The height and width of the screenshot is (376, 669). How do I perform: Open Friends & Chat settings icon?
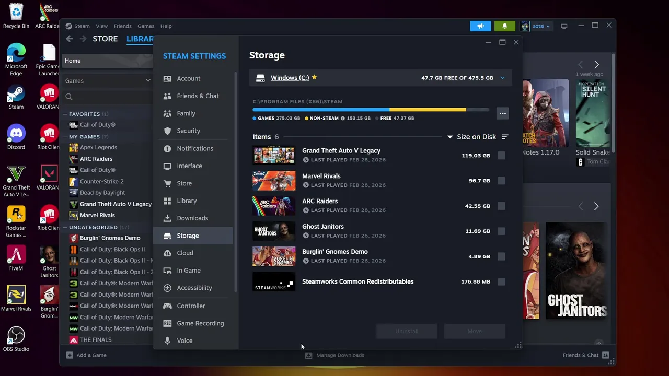point(167,96)
